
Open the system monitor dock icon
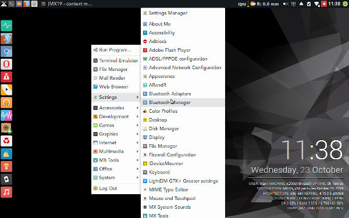[x=6, y=26]
